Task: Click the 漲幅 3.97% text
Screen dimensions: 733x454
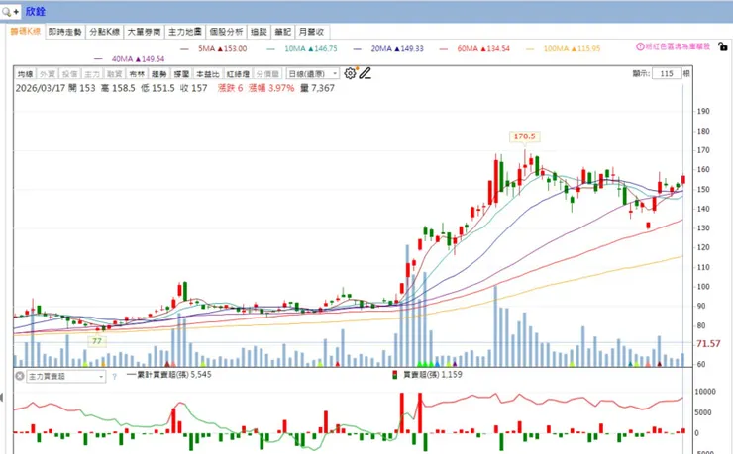Action: [x=271, y=88]
